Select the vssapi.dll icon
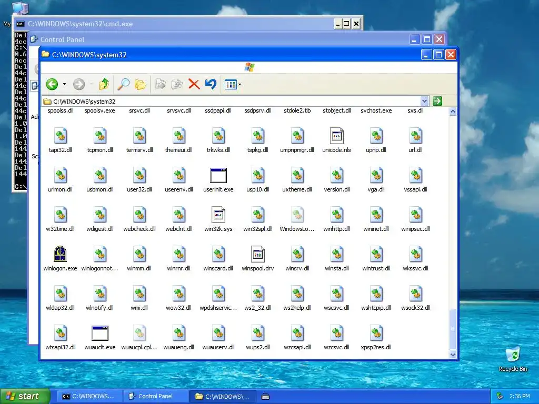 pyautogui.click(x=416, y=175)
